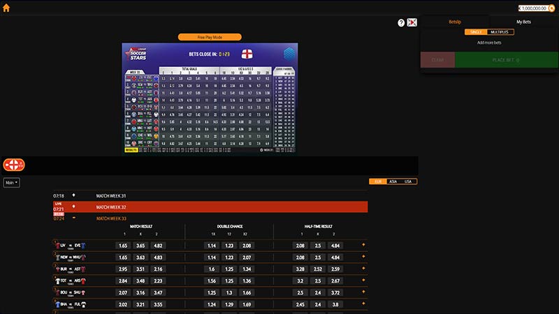The image size is (559, 314).
Task: Select TOT vs ARS half-time away 2.67
Action: pyautogui.click(x=335, y=281)
